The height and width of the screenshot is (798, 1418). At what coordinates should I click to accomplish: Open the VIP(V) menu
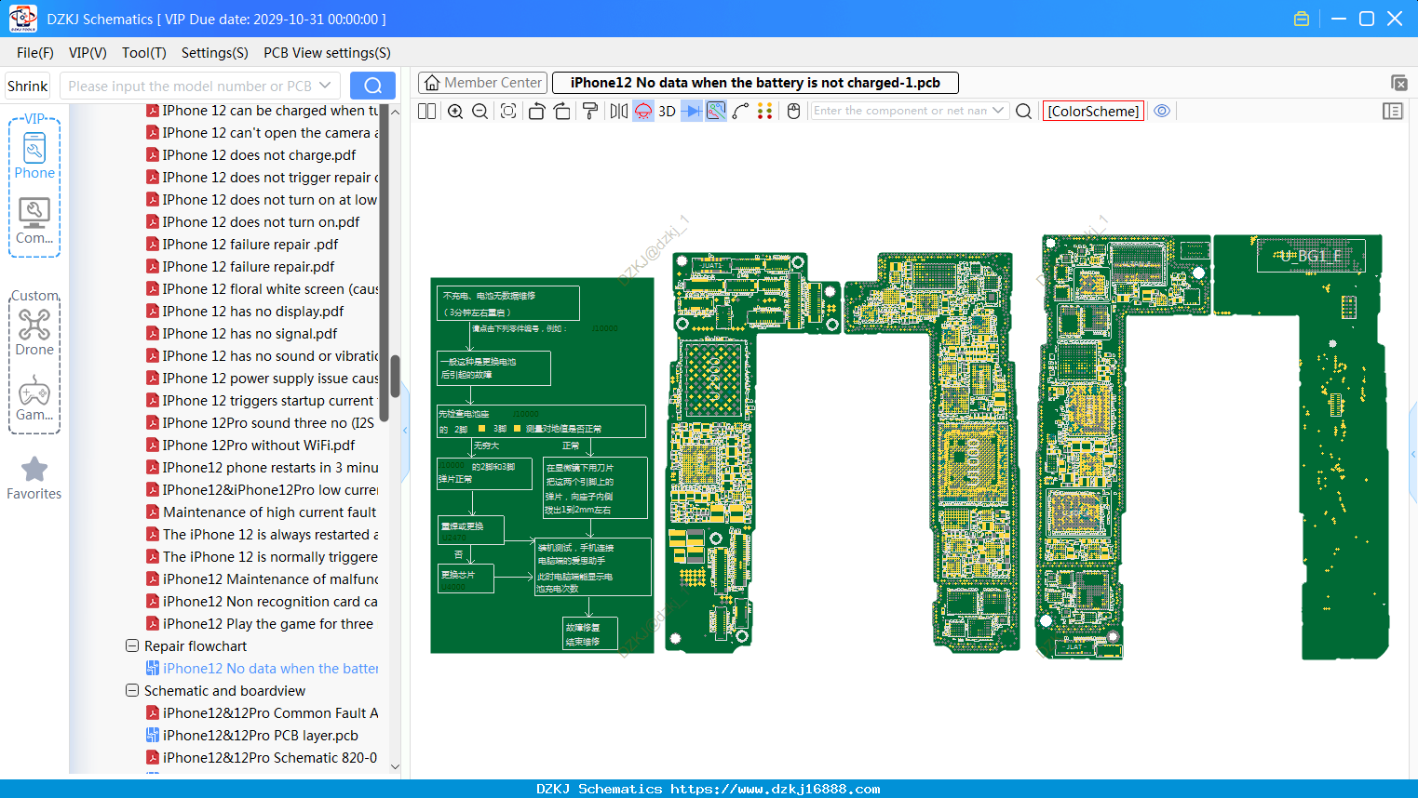coord(88,53)
